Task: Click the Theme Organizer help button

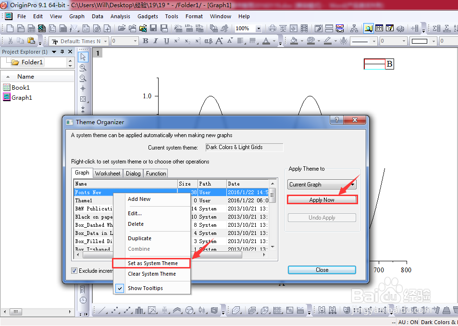Action: [x=337, y=120]
